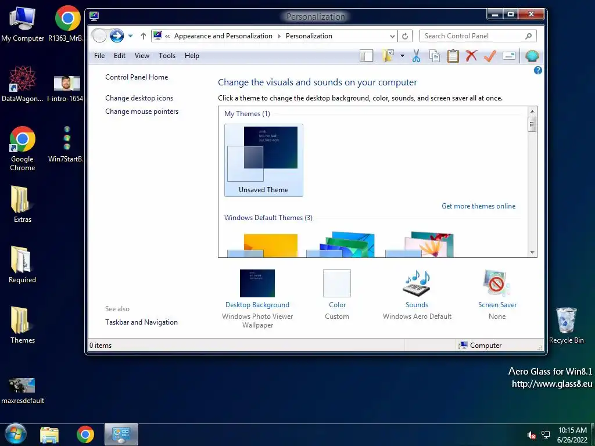Select the Required folder on desktop
The width and height of the screenshot is (595, 446).
pyautogui.click(x=23, y=265)
